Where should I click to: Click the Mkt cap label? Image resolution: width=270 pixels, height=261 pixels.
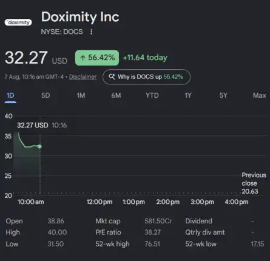108,221
